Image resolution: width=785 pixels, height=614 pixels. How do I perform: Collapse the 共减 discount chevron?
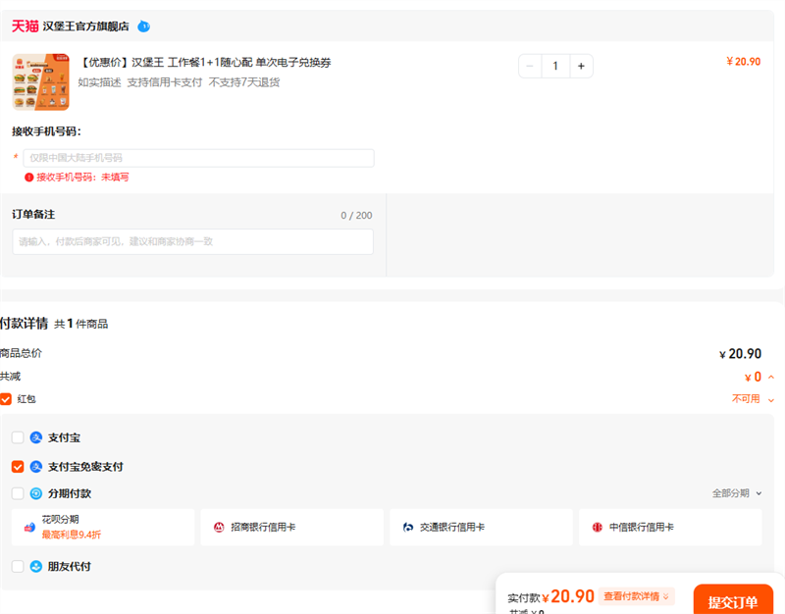tap(771, 378)
